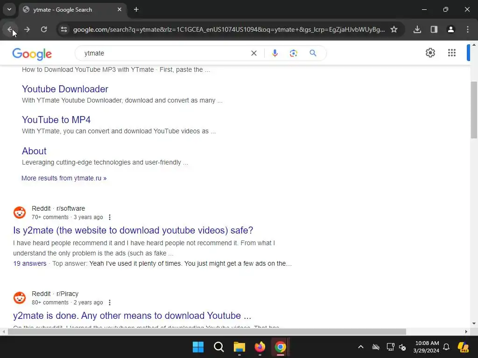Click the vertical scrollbar thumb
Viewport: 478px width, 358px height.
(x=474, y=110)
